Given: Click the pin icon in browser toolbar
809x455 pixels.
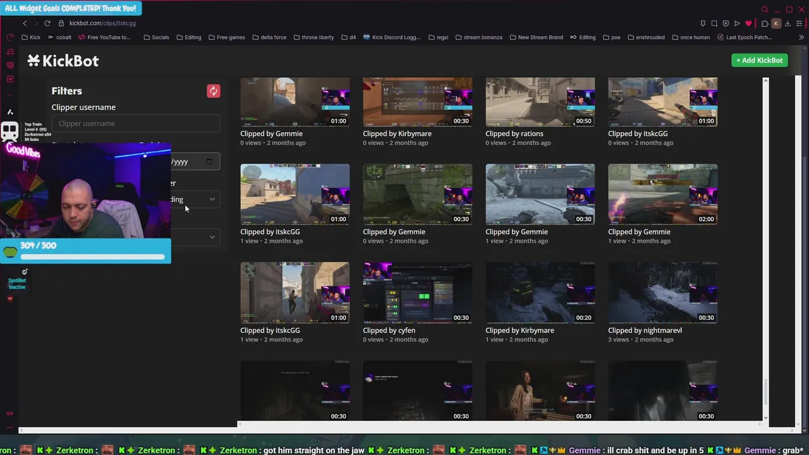Looking at the screenshot, I should pyautogui.click(x=703, y=23).
